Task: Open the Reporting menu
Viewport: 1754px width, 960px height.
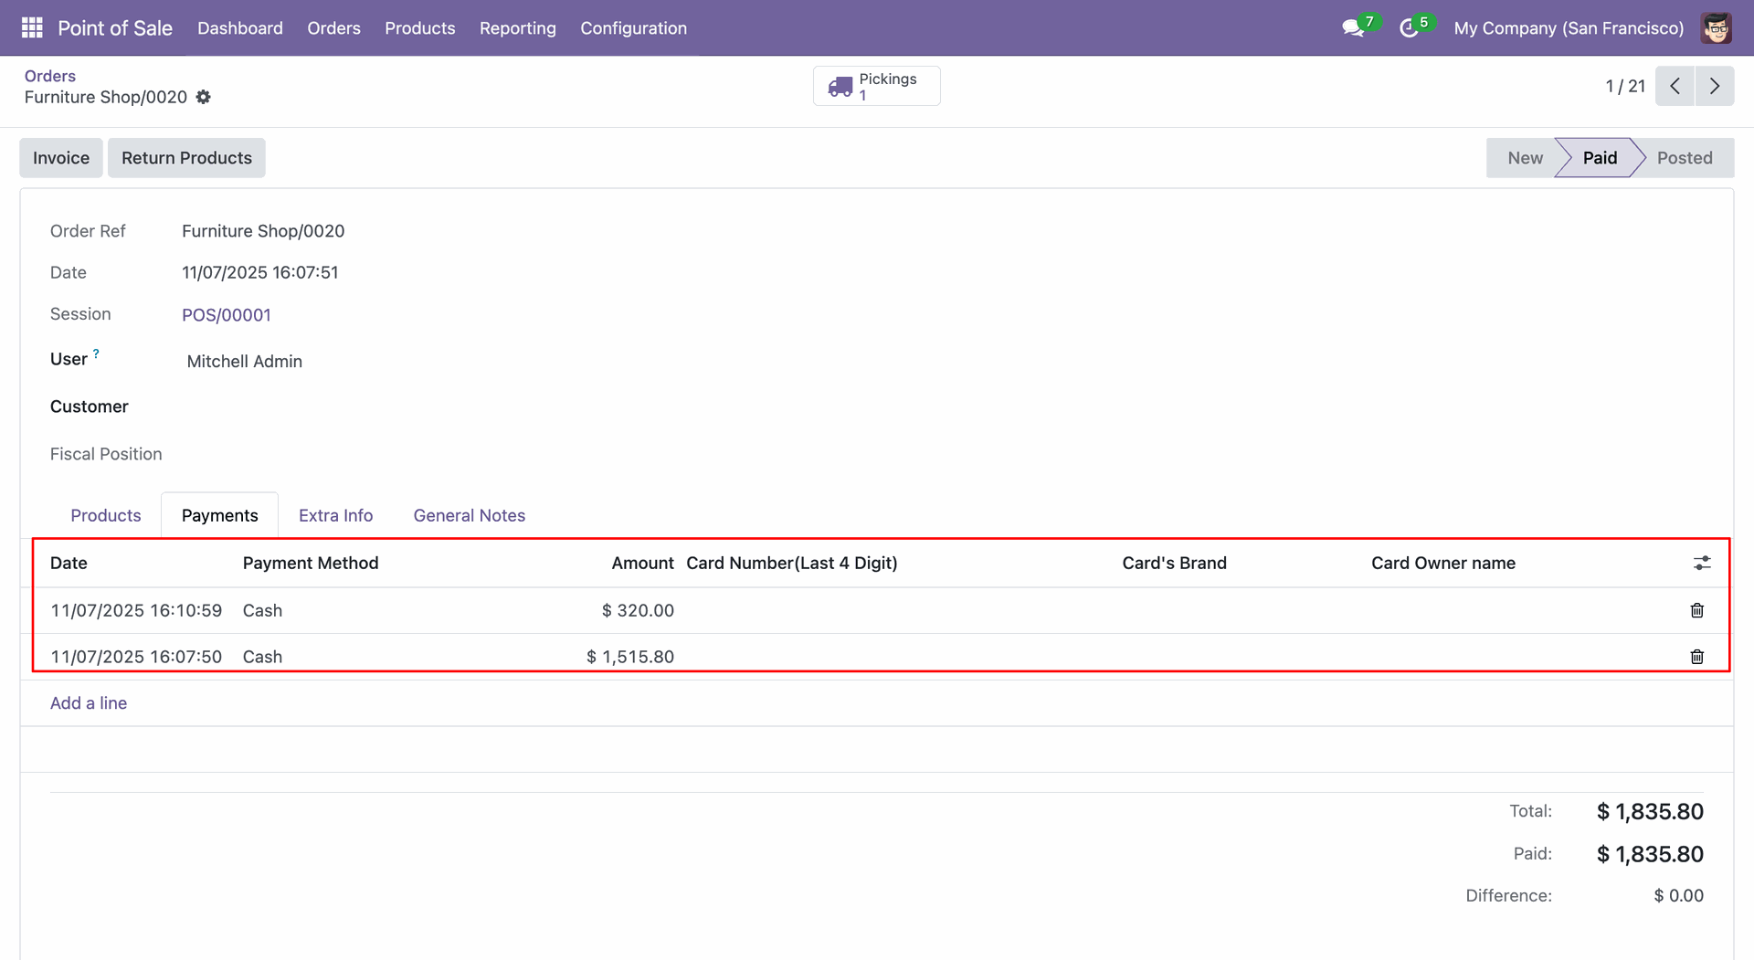Action: (517, 28)
